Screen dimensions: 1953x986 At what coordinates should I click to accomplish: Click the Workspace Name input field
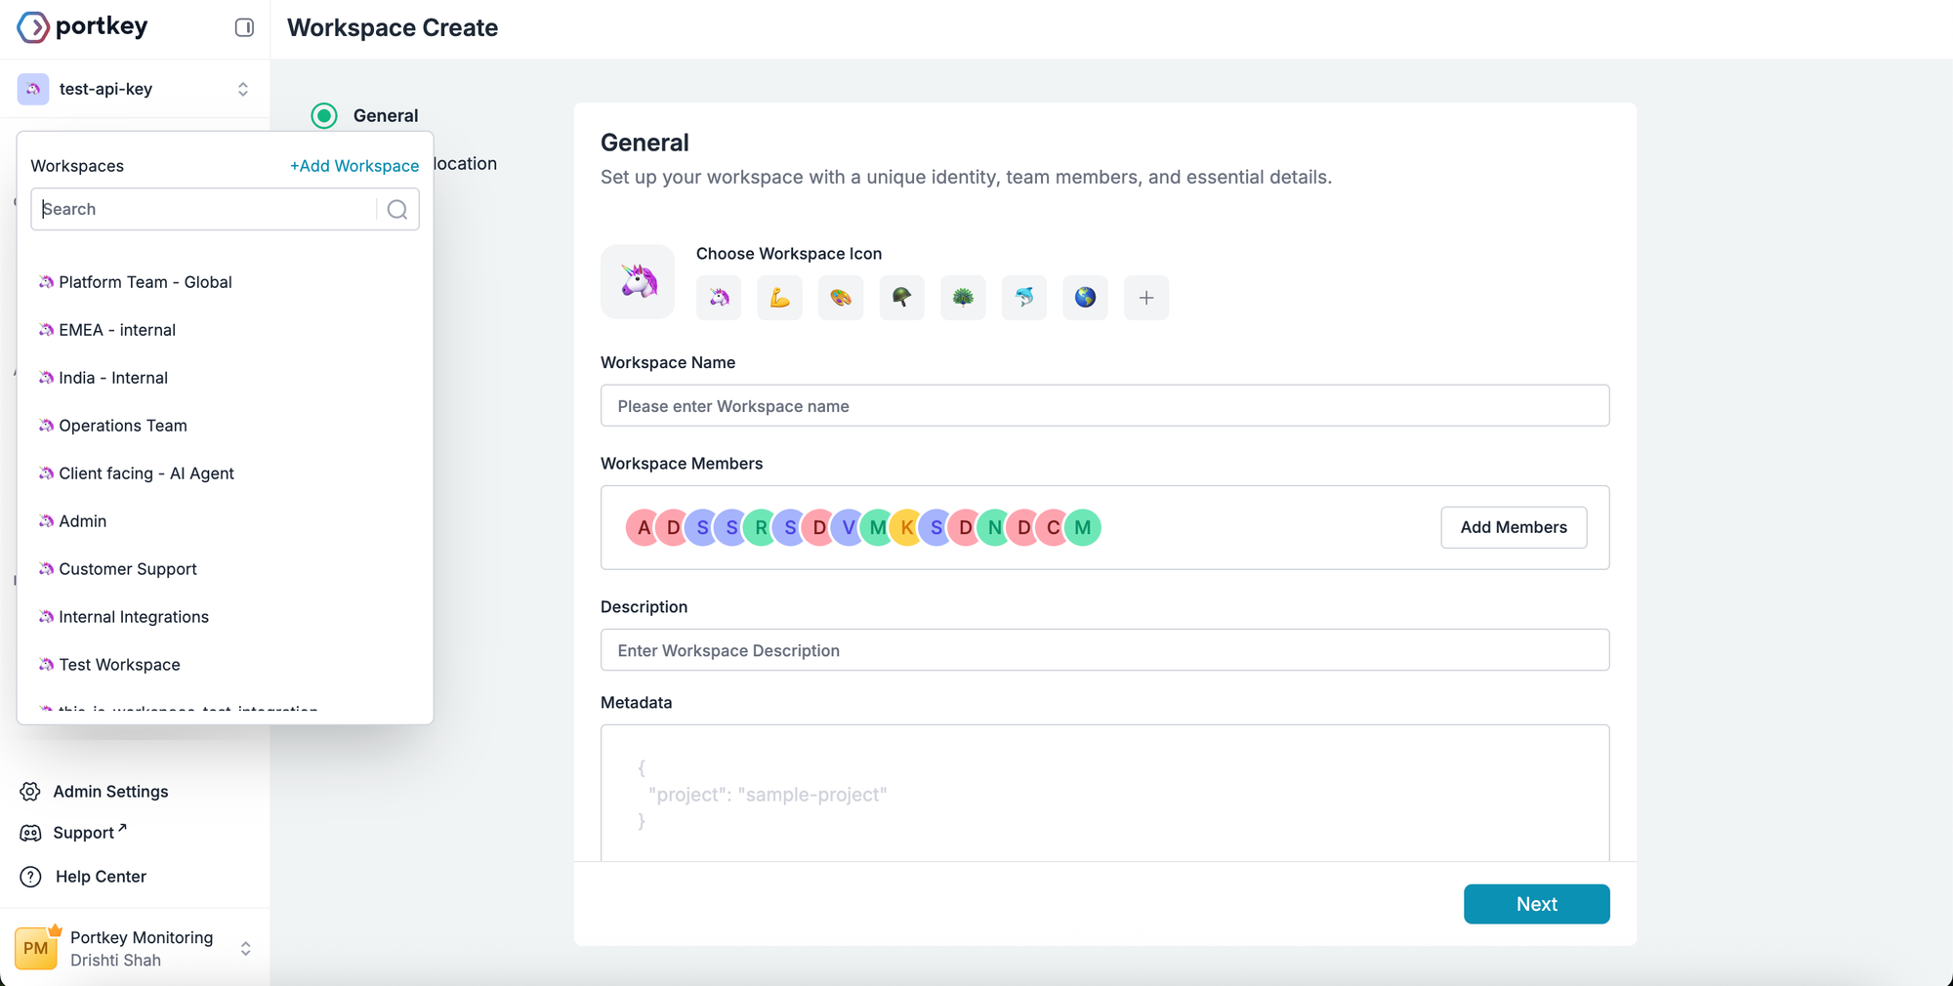tap(1104, 406)
